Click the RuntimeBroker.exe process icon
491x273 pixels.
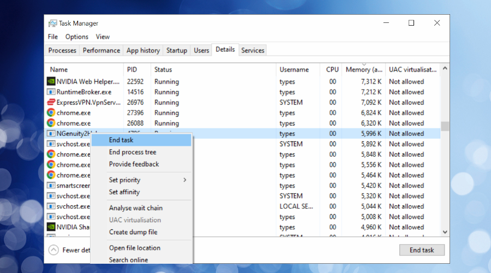(51, 92)
